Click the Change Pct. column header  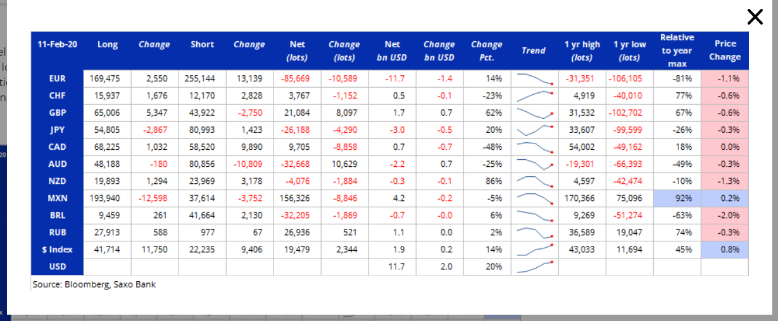point(487,51)
